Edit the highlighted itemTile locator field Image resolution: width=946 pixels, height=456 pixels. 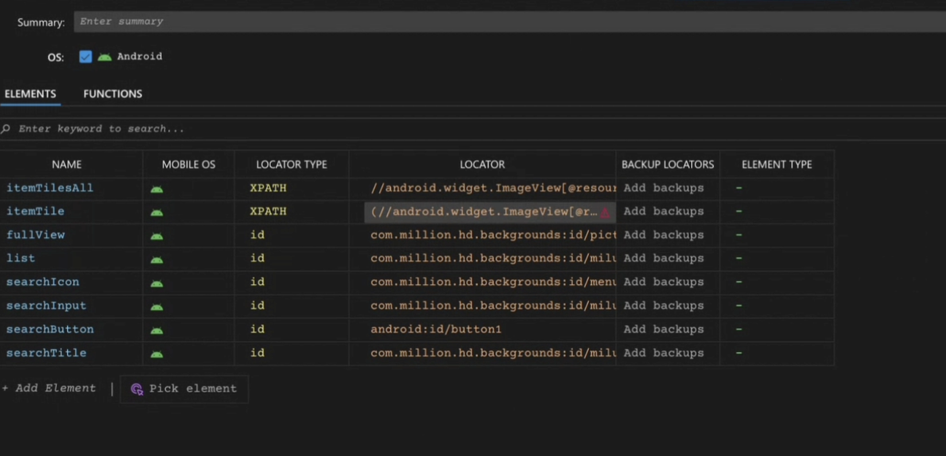tap(490, 212)
